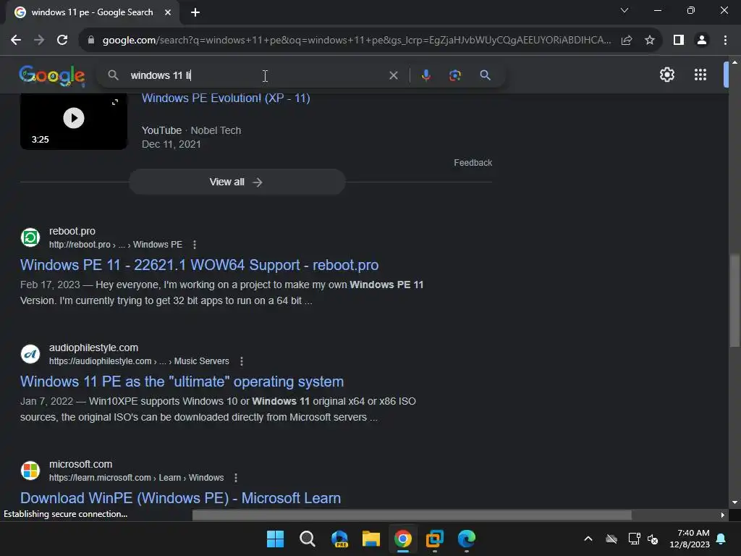741x556 pixels.
Task: Open taskbar clock showing 7:40 AM
Action: (x=690, y=539)
